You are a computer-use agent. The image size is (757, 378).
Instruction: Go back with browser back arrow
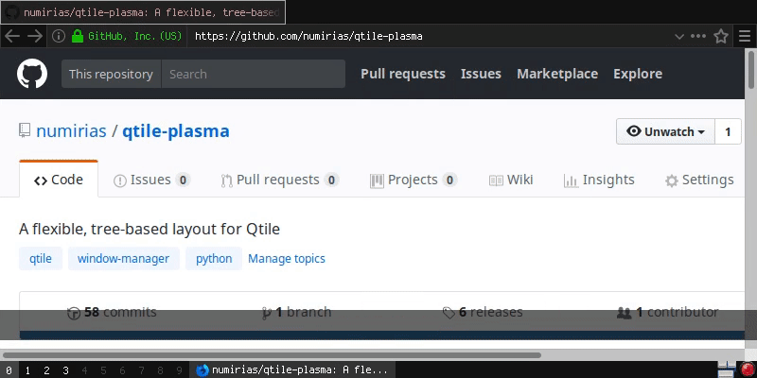tap(12, 36)
